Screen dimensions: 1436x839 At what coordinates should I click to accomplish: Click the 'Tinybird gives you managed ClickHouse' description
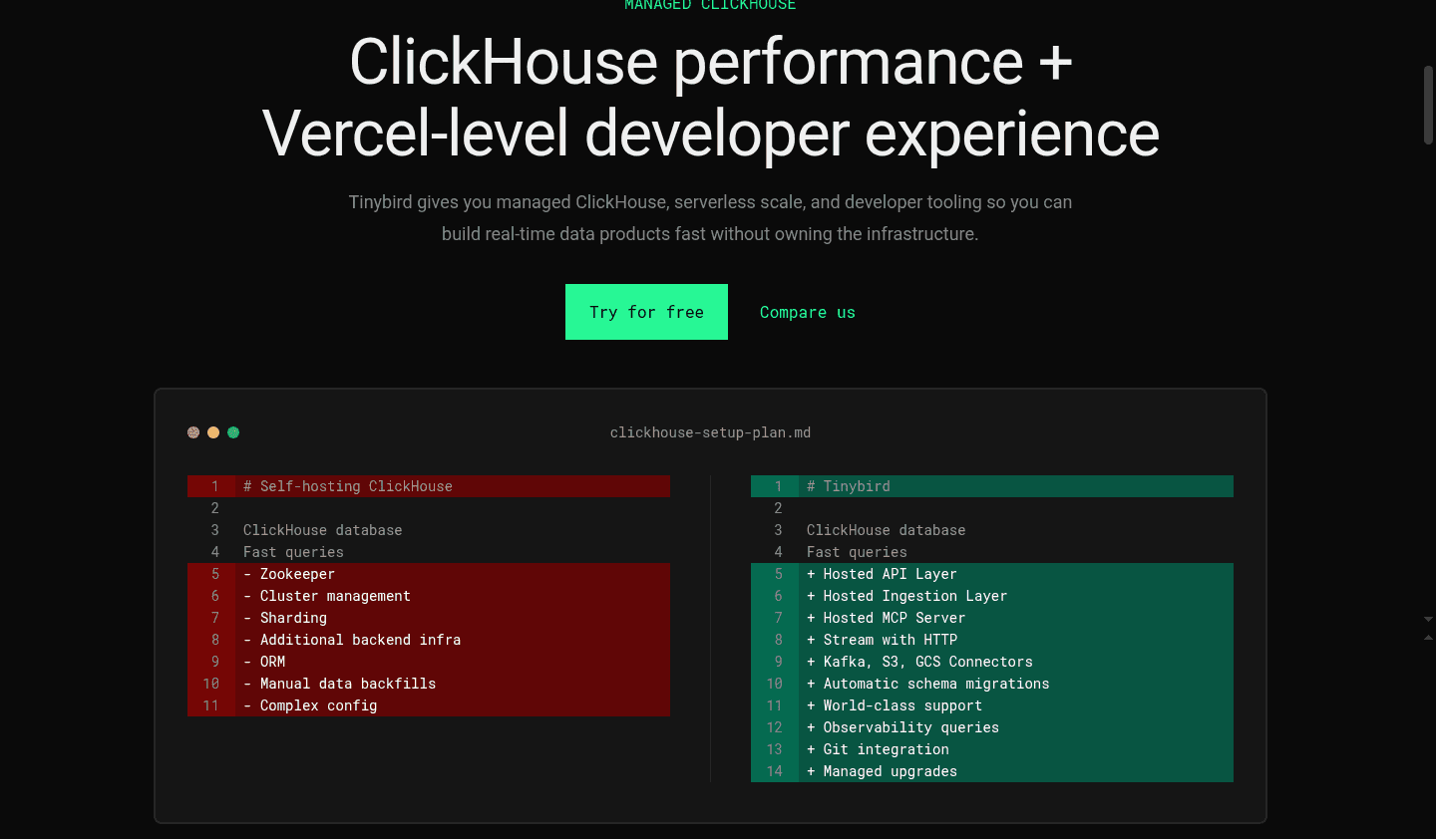710,218
